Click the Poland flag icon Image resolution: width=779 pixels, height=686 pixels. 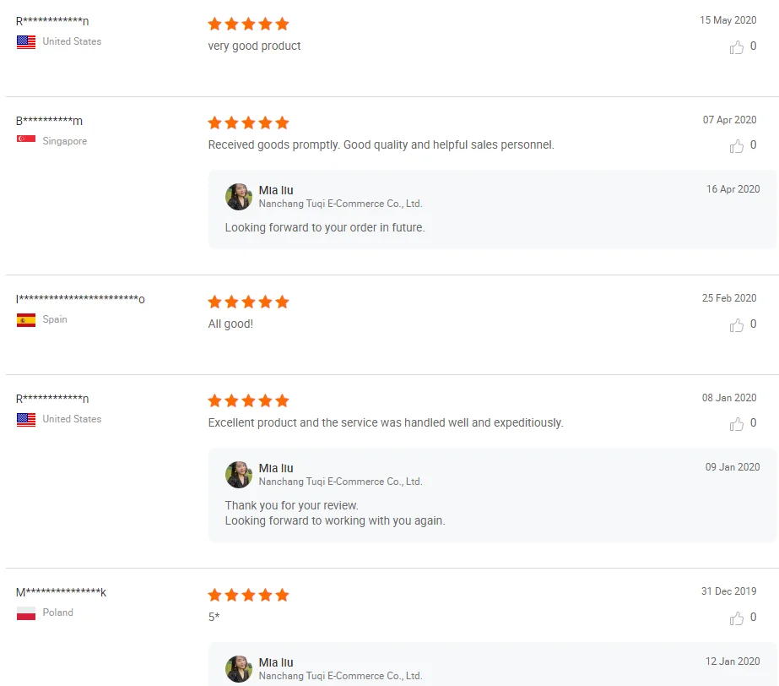pos(26,613)
